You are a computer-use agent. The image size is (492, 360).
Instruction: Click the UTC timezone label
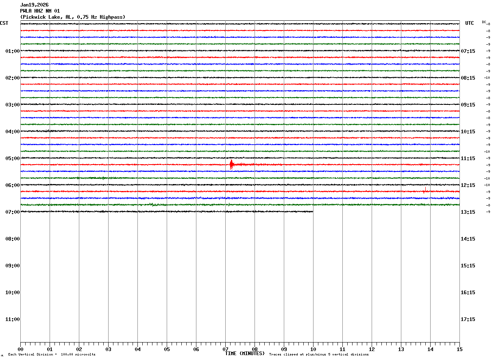pyautogui.click(x=470, y=23)
